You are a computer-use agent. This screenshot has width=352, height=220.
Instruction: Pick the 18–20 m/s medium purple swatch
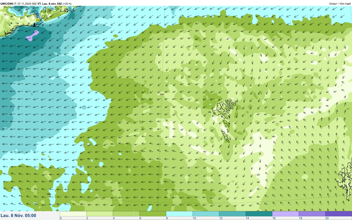tap(312, 214)
